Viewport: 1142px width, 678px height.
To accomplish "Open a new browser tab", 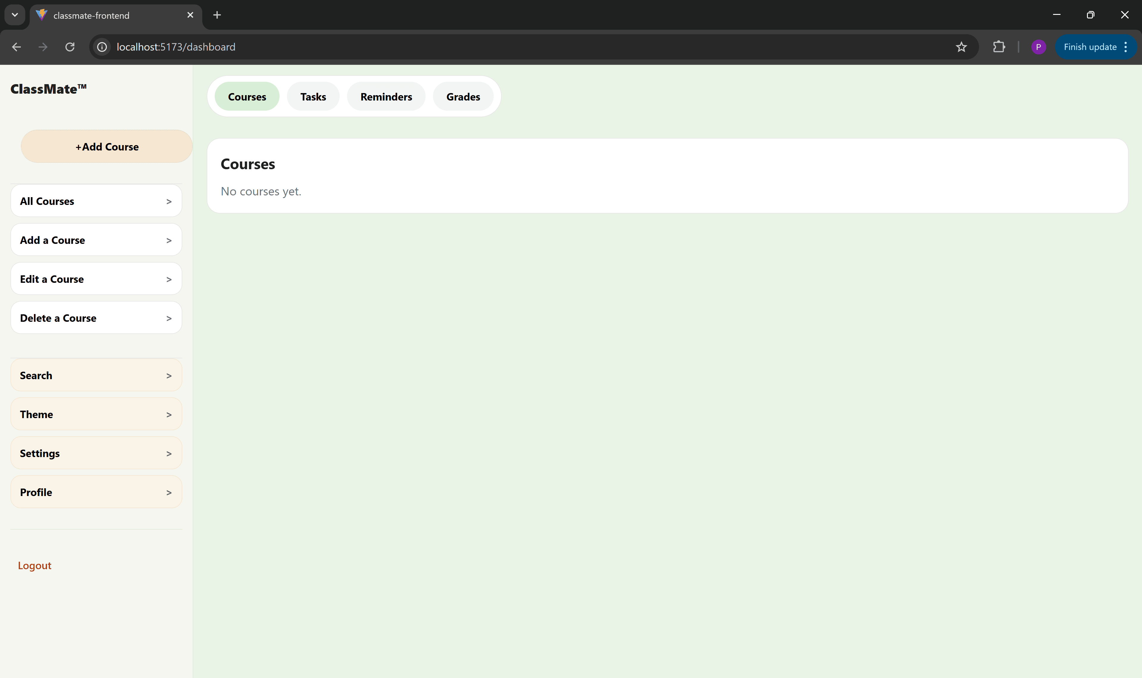I will pos(217,15).
